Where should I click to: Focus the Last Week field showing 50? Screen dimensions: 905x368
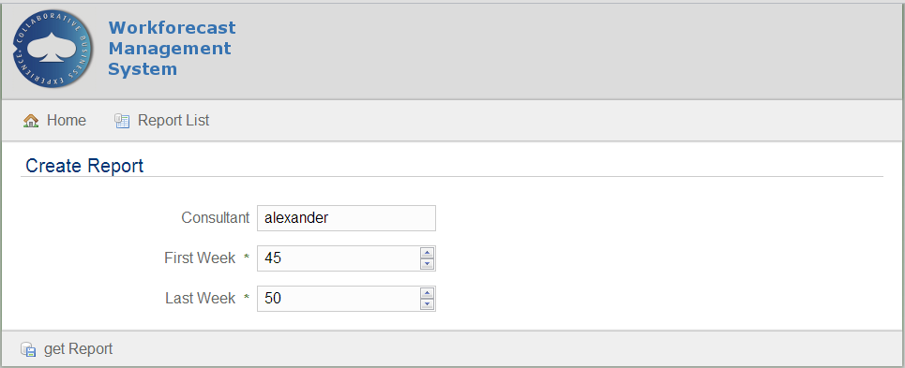point(339,299)
